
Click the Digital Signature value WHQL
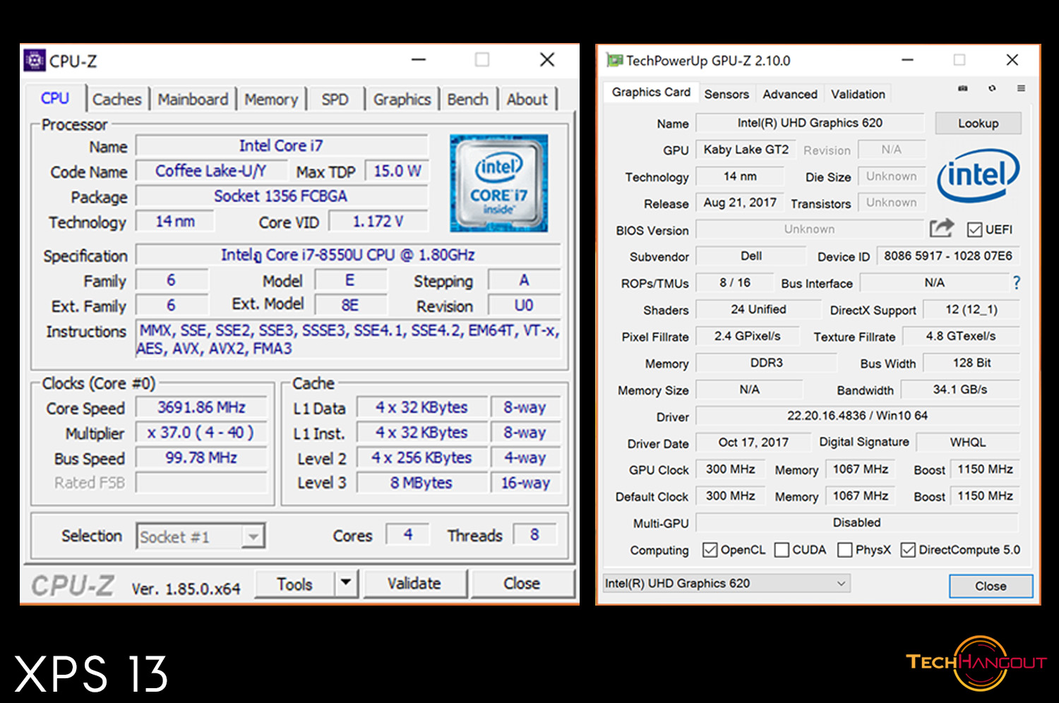click(968, 443)
